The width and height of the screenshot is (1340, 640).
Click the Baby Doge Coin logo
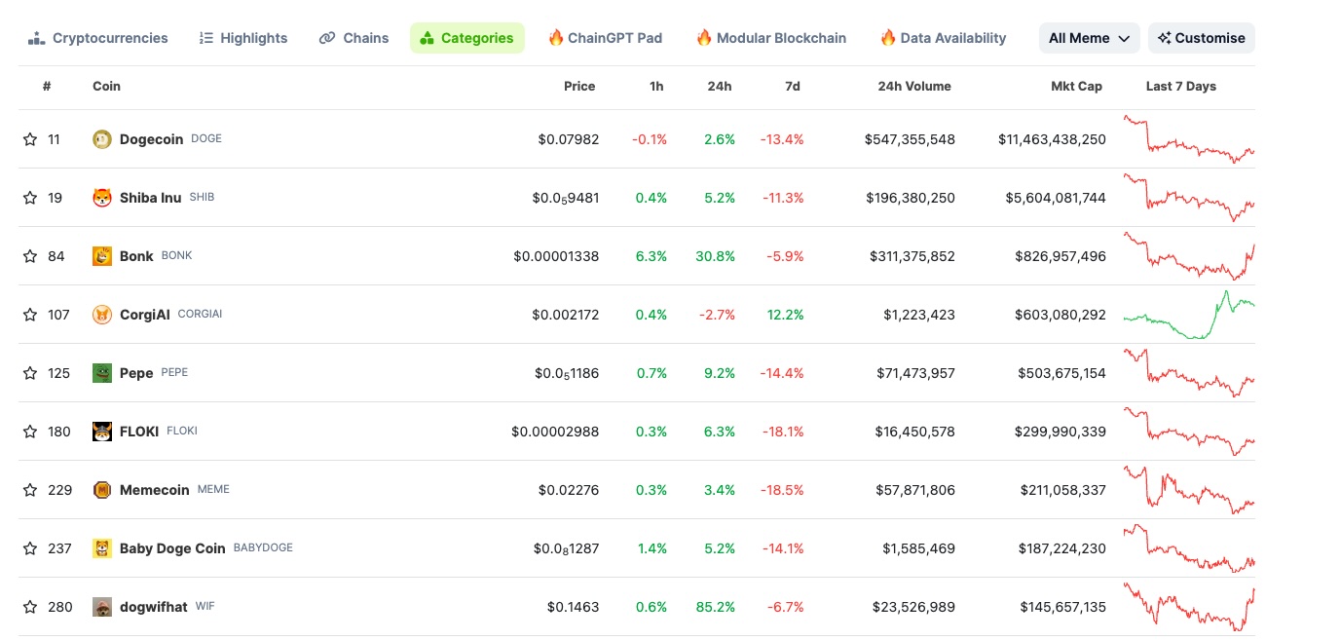pos(102,548)
